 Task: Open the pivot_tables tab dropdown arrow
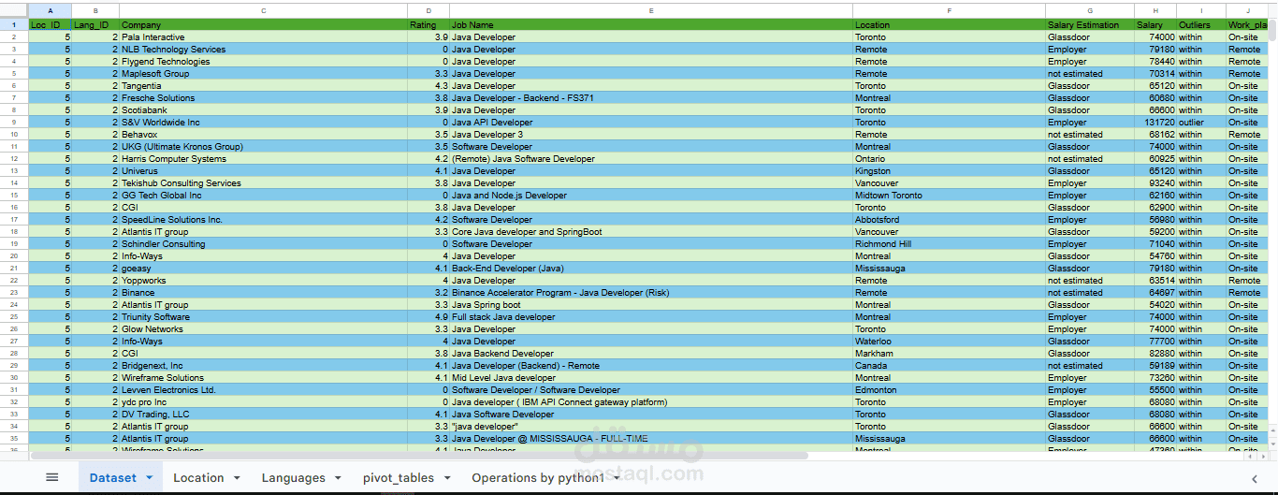pyautogui.click(x=447, y=477)
